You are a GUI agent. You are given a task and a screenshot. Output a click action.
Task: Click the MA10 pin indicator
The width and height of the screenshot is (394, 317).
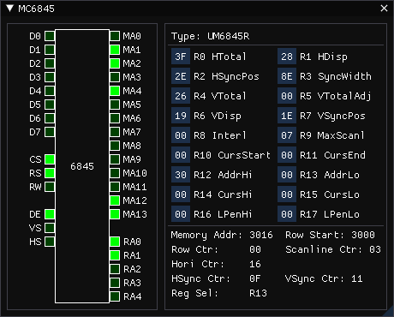tap(115, 173)
